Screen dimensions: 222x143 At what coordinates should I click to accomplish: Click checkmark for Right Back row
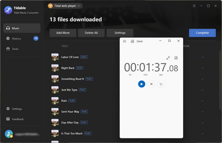coord(203,68)
